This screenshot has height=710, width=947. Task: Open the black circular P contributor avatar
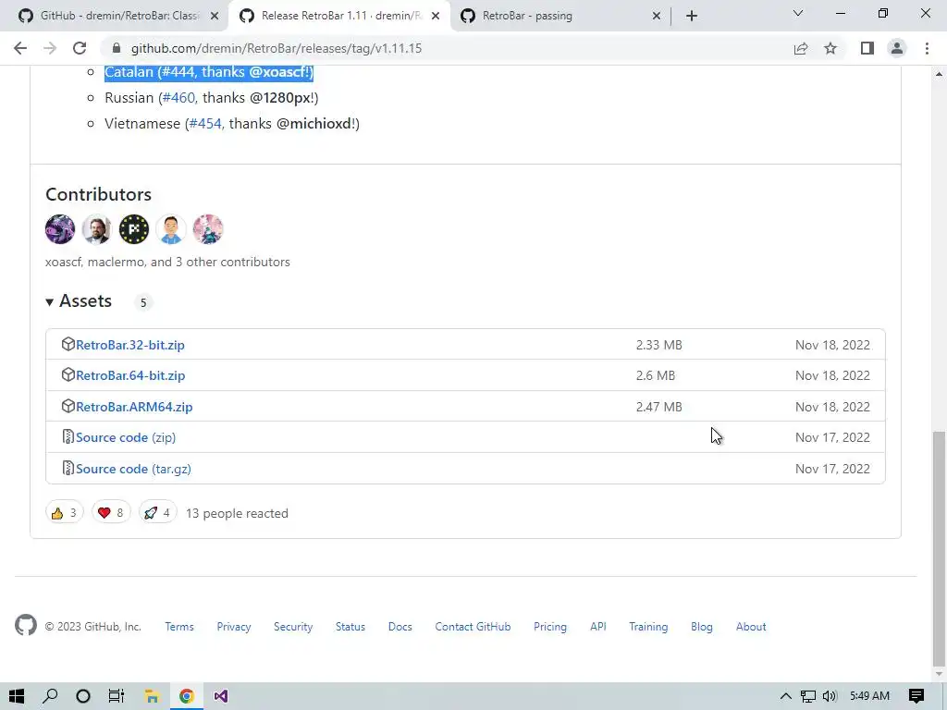tap(133, 229)
